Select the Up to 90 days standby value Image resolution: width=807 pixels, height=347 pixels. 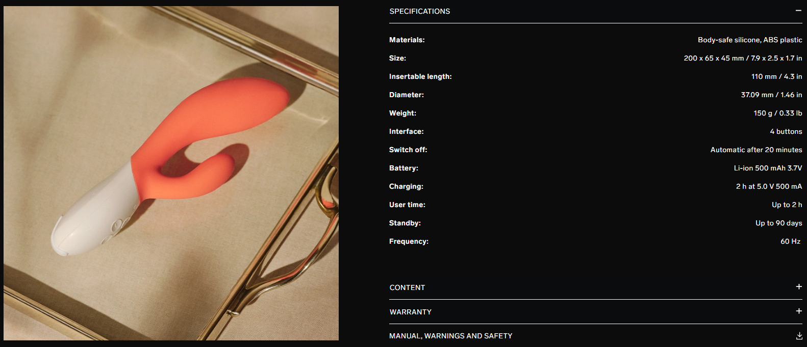click(778, 223)
